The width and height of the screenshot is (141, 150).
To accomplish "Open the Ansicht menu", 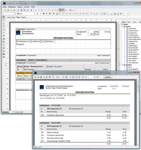I will tap(27, 7).
